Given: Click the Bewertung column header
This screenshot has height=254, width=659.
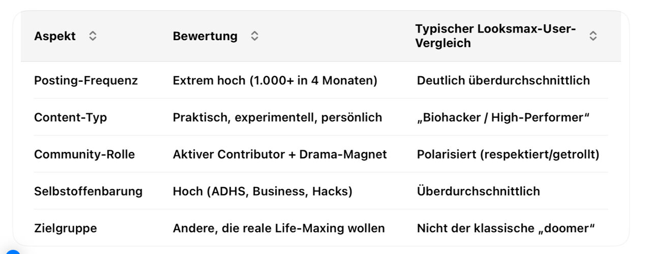Looking at the screenshot, I should pos(205,36).
